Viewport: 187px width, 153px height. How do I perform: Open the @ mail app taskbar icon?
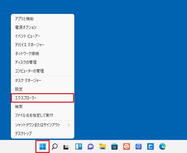138,147
